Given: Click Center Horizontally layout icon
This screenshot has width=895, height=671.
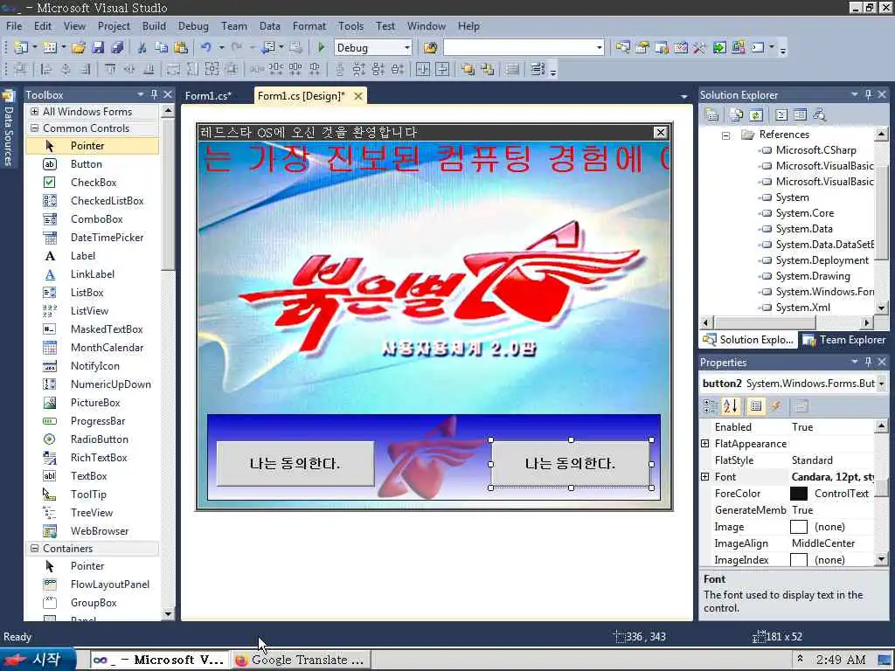Looking at the screenshot, I should (x=422, y=70).
